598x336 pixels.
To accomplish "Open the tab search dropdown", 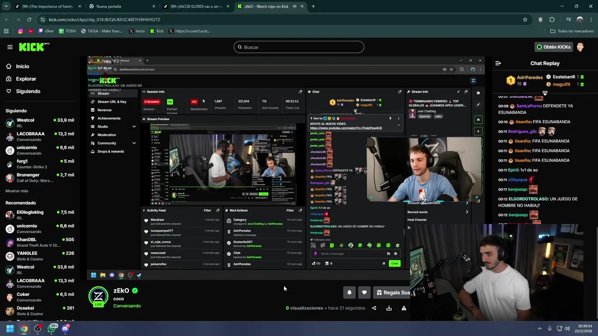I will [6, 7].
